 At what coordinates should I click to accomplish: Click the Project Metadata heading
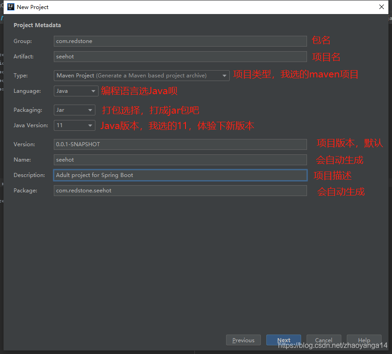click(37, 25)
